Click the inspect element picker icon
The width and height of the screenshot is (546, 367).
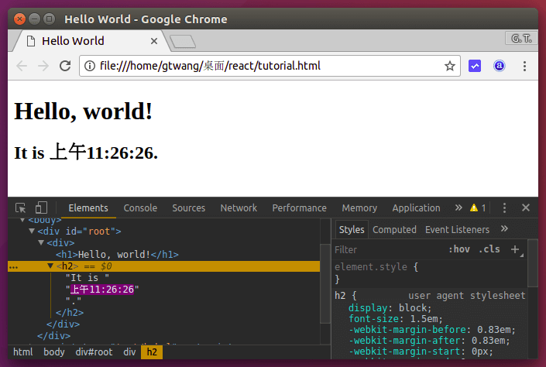(x=21, y=208)
